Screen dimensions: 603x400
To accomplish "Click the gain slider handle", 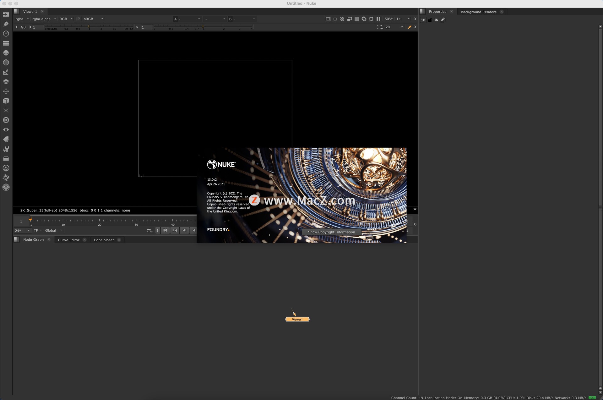I will pyautogui.click(x=89, y=27).
